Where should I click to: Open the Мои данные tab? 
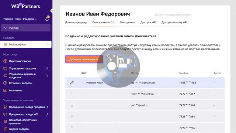pos(127,22)
